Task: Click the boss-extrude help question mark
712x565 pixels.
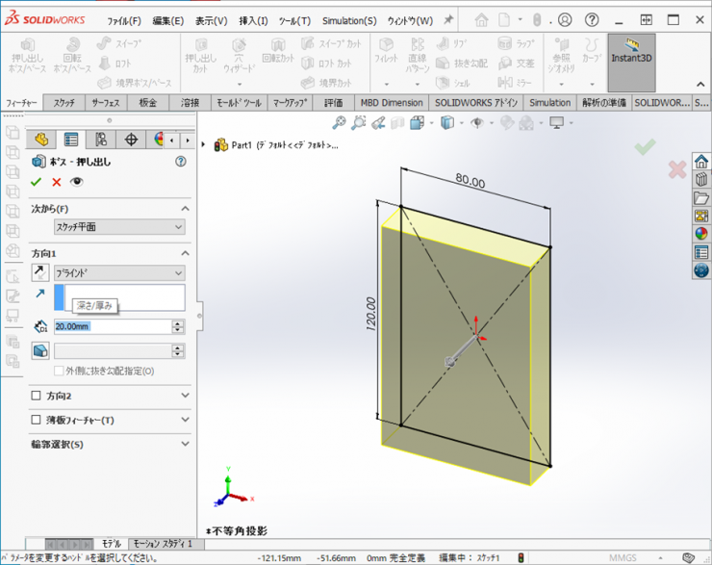Action: 180,162
